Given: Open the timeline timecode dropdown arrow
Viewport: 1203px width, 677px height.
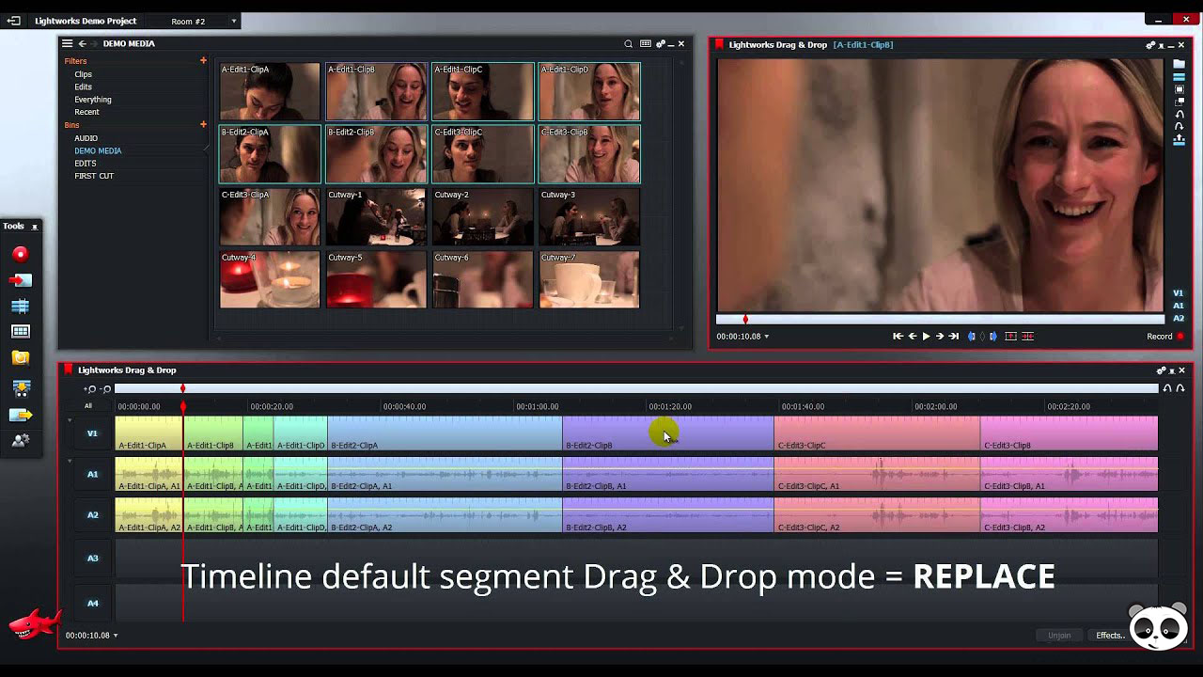Looking at the screenshot, I should pos(116,636).
